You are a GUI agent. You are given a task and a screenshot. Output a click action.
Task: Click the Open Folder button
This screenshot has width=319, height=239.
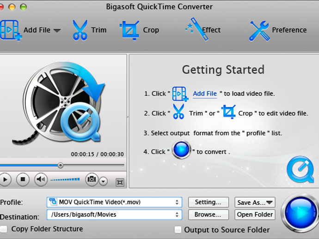pos(255,215)
